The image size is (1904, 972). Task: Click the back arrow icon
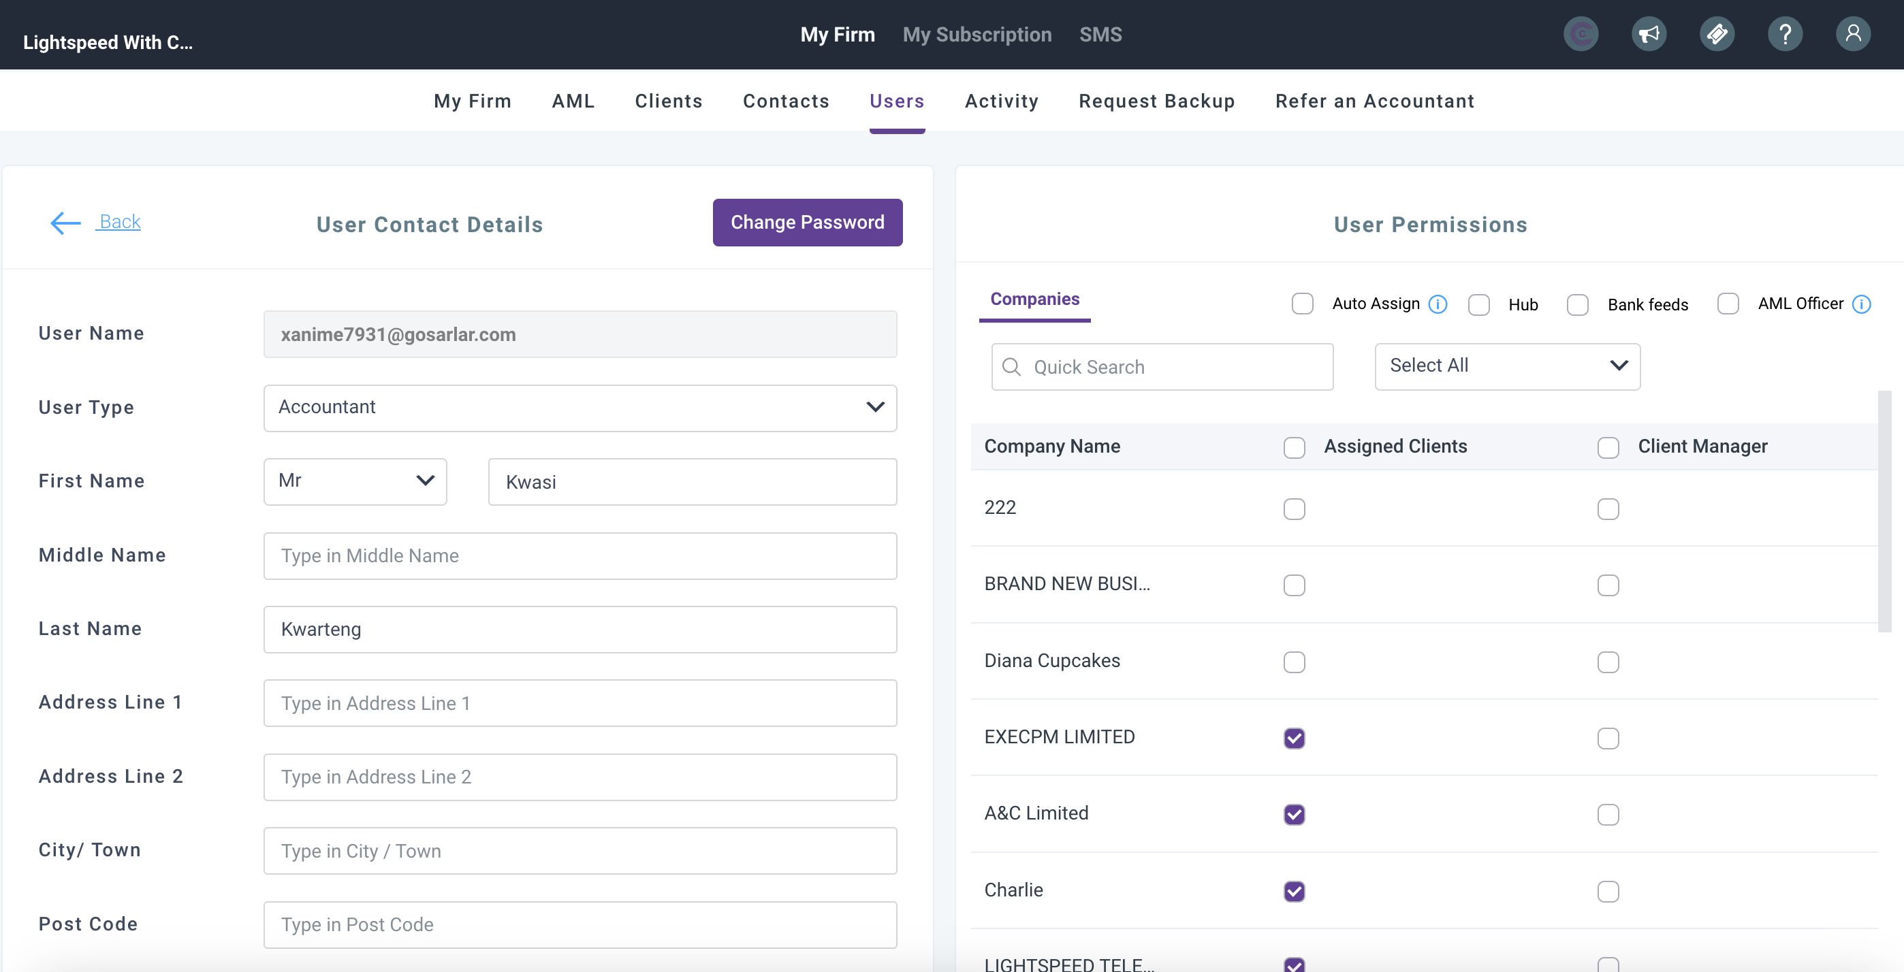point(65,223)
